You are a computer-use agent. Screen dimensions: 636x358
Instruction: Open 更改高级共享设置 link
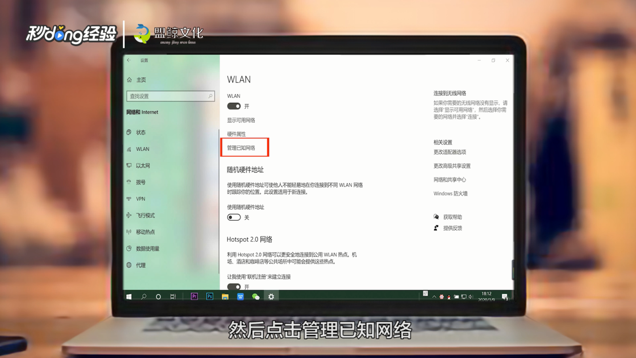tap(452, 166)
